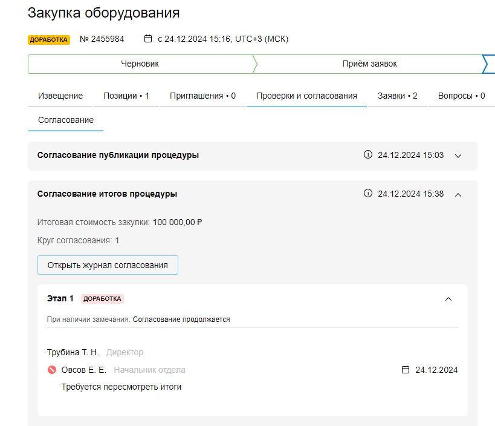Open the Вопросы tab

(461, 96)
